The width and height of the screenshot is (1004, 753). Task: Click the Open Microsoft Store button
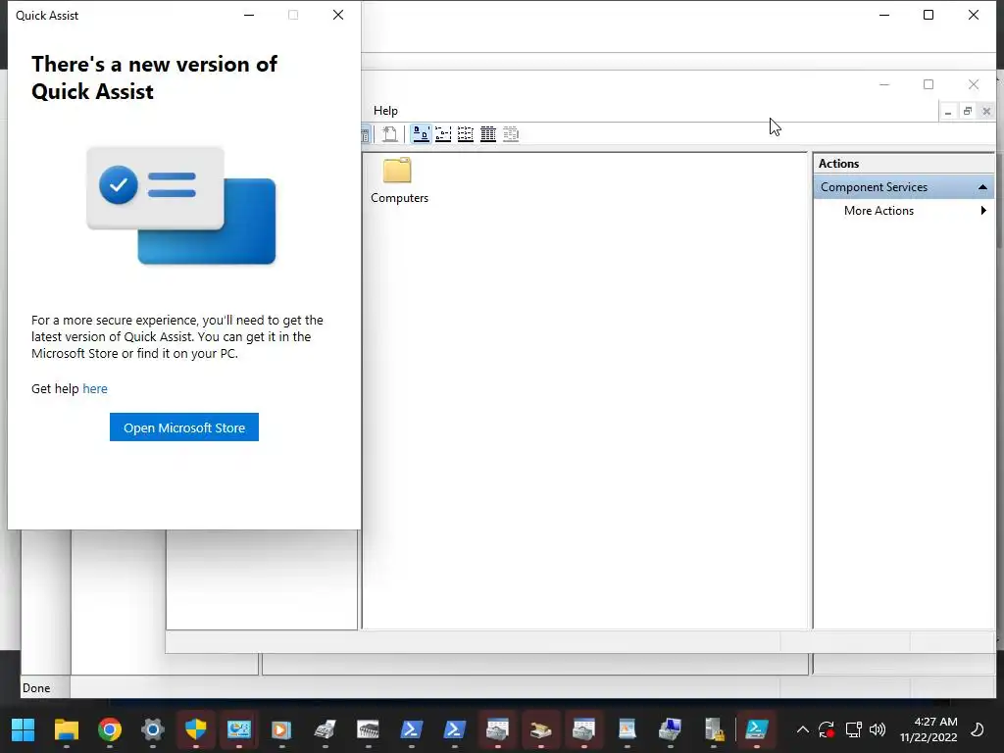pos(183,427)
